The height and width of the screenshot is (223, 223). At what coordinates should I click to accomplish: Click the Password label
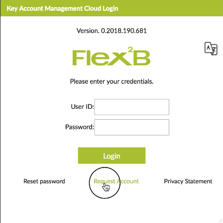(x=79, y=127)
